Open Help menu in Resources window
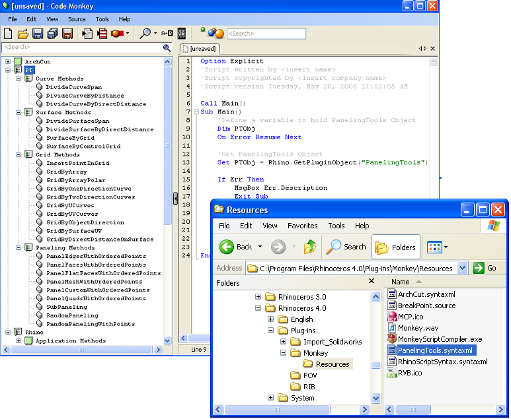 tap(362, 226)
